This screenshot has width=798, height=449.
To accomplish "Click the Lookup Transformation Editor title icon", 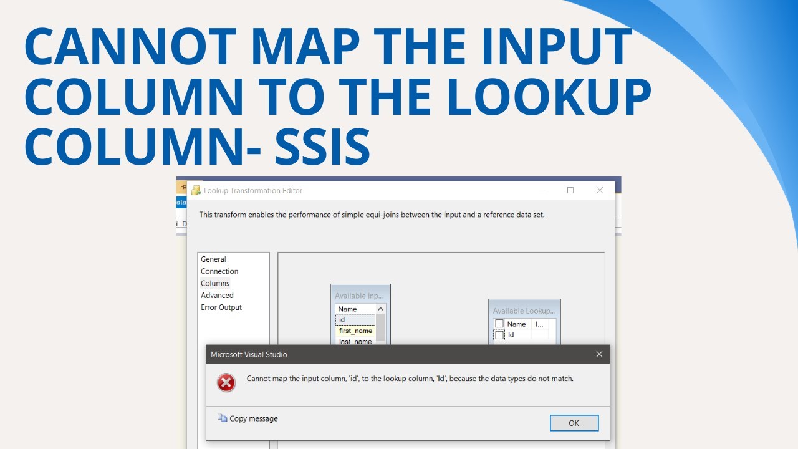I will [x=196, y=190].
